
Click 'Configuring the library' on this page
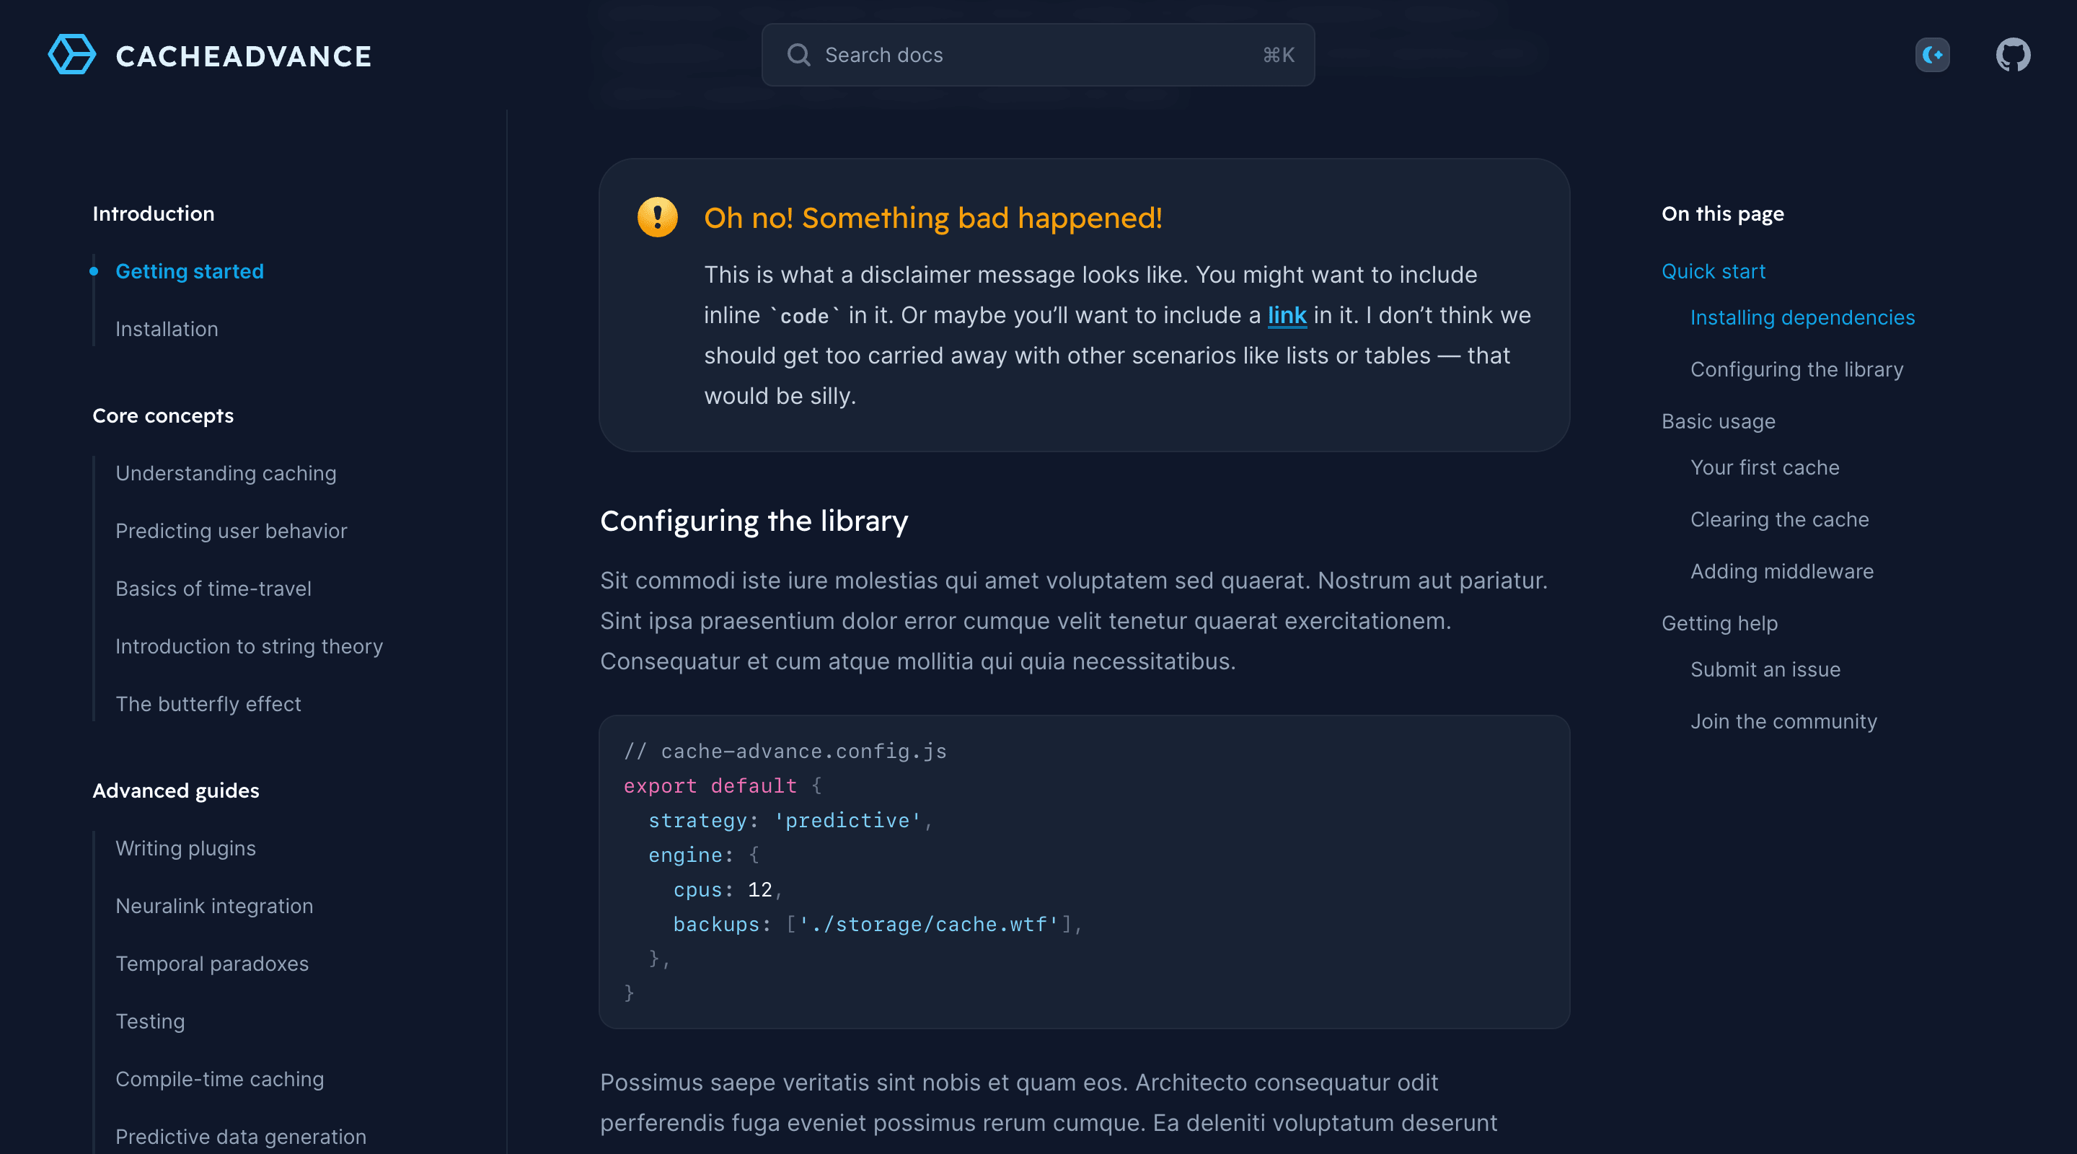pos(1796,368)
